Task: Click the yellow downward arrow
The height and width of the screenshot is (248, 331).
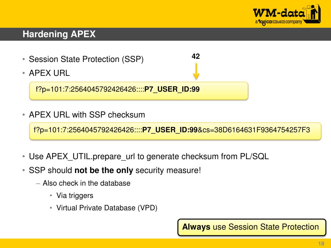Action: tap(196, 71)
